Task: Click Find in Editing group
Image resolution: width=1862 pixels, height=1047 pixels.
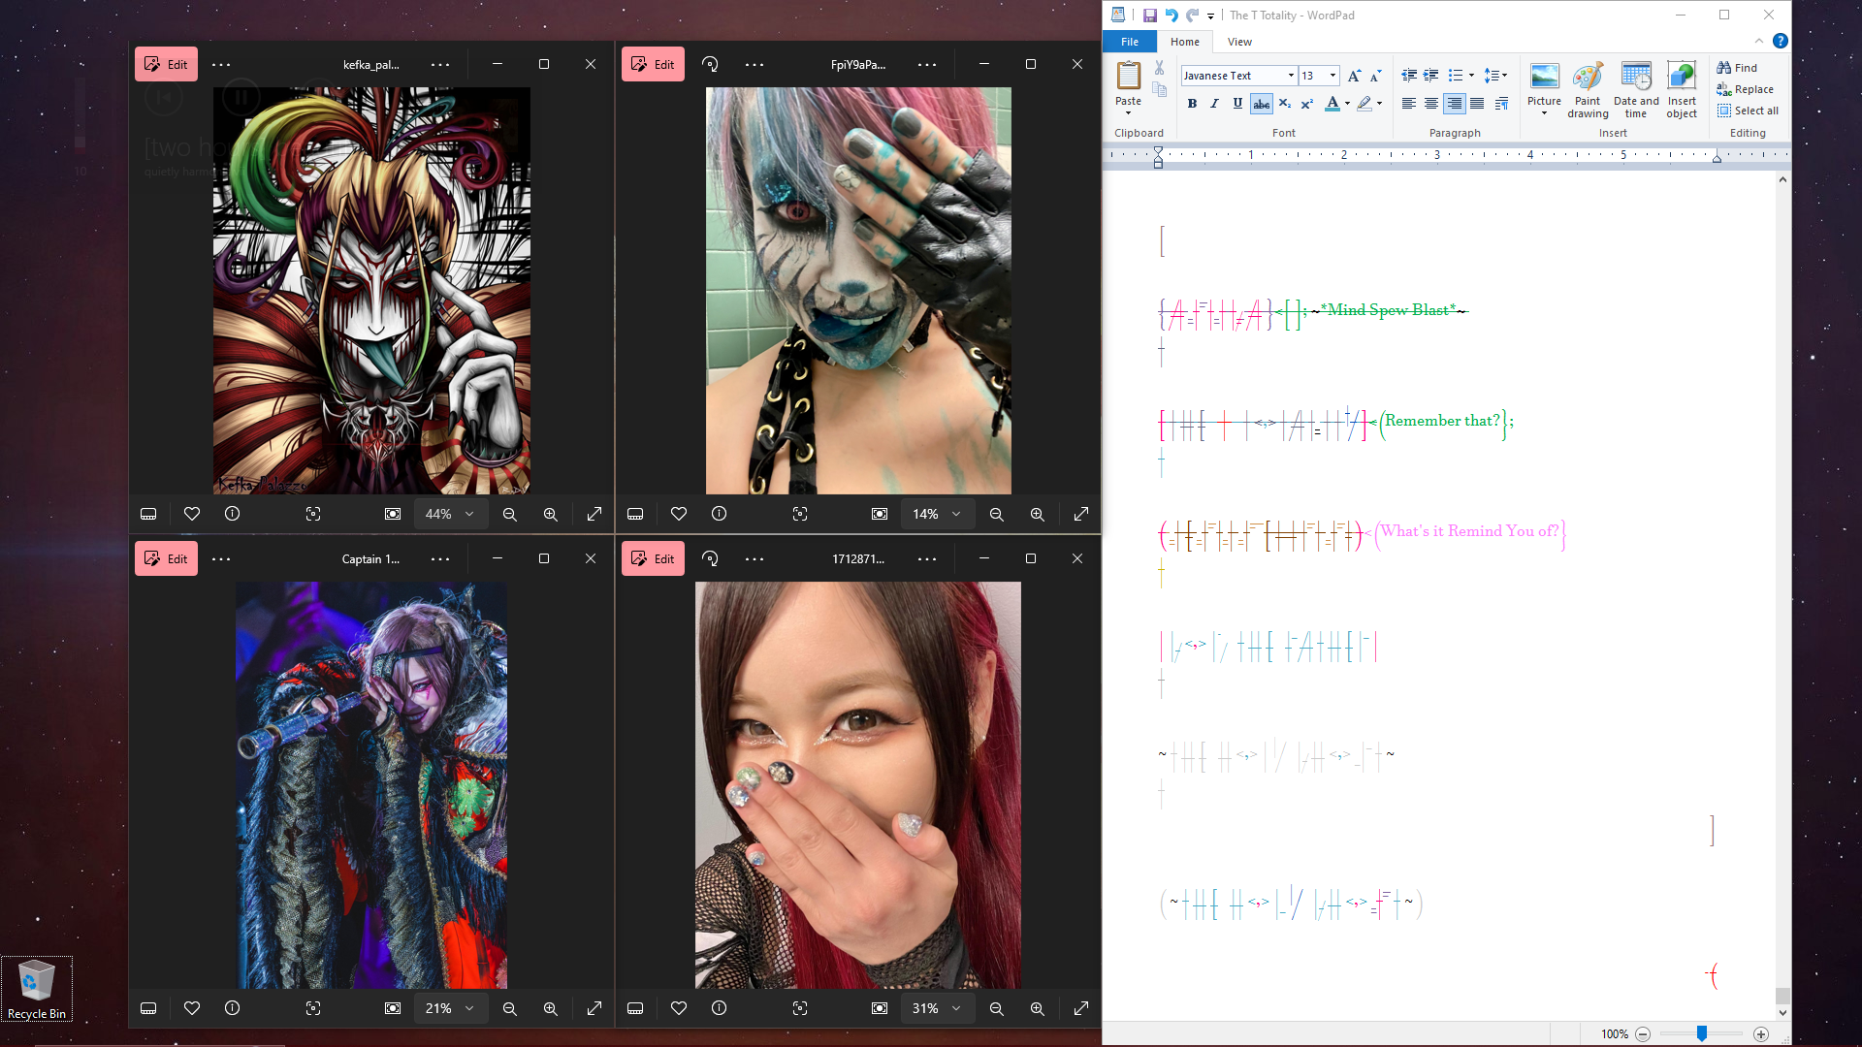Action: 1737,68
